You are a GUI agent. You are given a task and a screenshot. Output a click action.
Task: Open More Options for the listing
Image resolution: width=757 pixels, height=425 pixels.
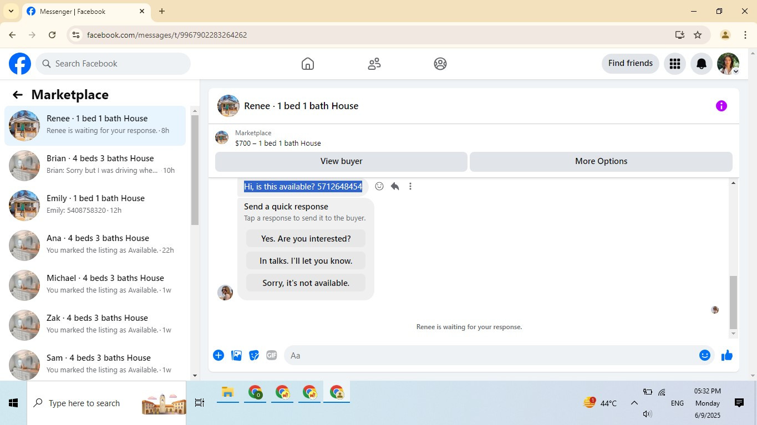point(601,161)
